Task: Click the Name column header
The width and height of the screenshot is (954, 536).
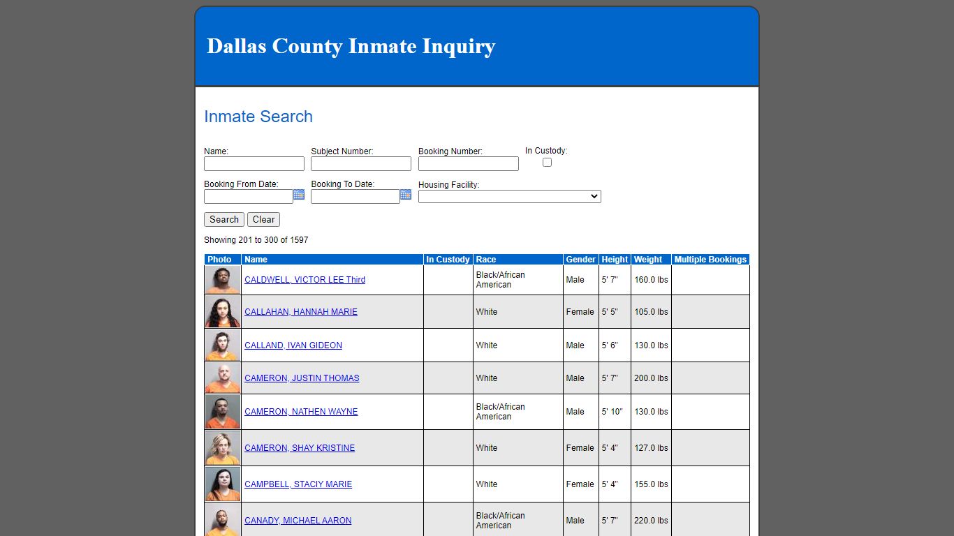Action: tap(332, 260)
